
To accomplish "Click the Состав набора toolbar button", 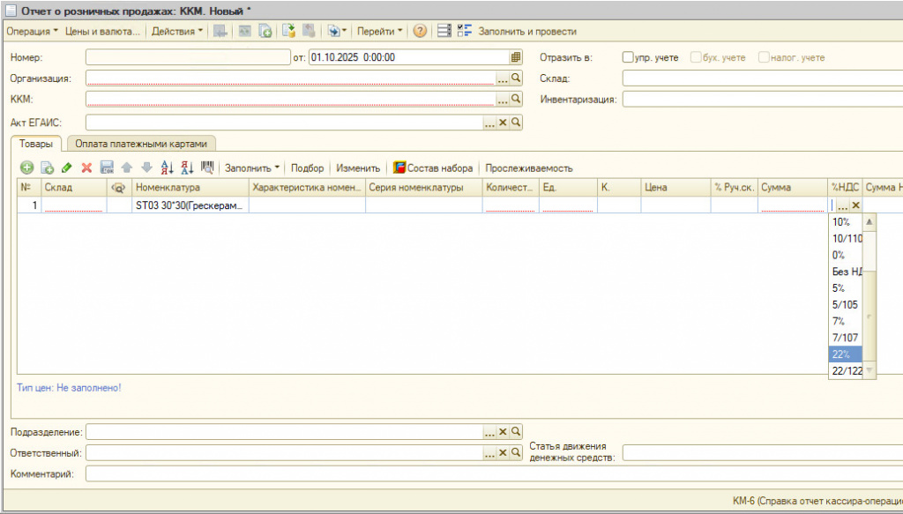I will [x=433, y=168].
